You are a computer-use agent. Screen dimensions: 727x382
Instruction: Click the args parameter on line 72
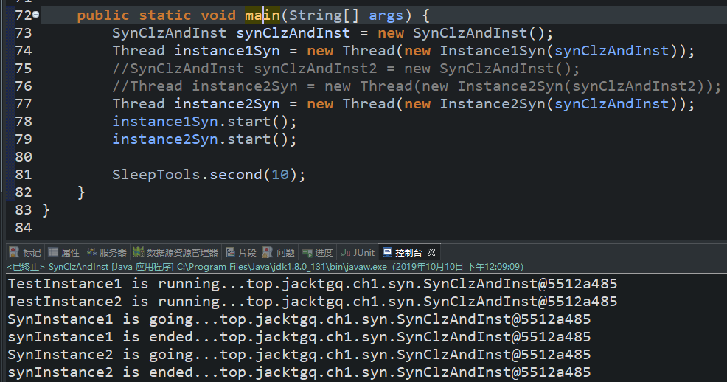coord(386,15)
